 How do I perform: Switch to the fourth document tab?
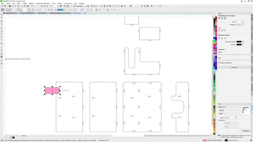(60, 13)
